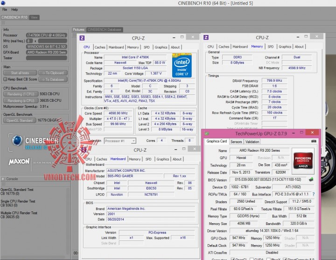Screen dimensions: 336x260
Task: Open Caches tab in the CPU-Z Memory window
Action: coord(224,47)
